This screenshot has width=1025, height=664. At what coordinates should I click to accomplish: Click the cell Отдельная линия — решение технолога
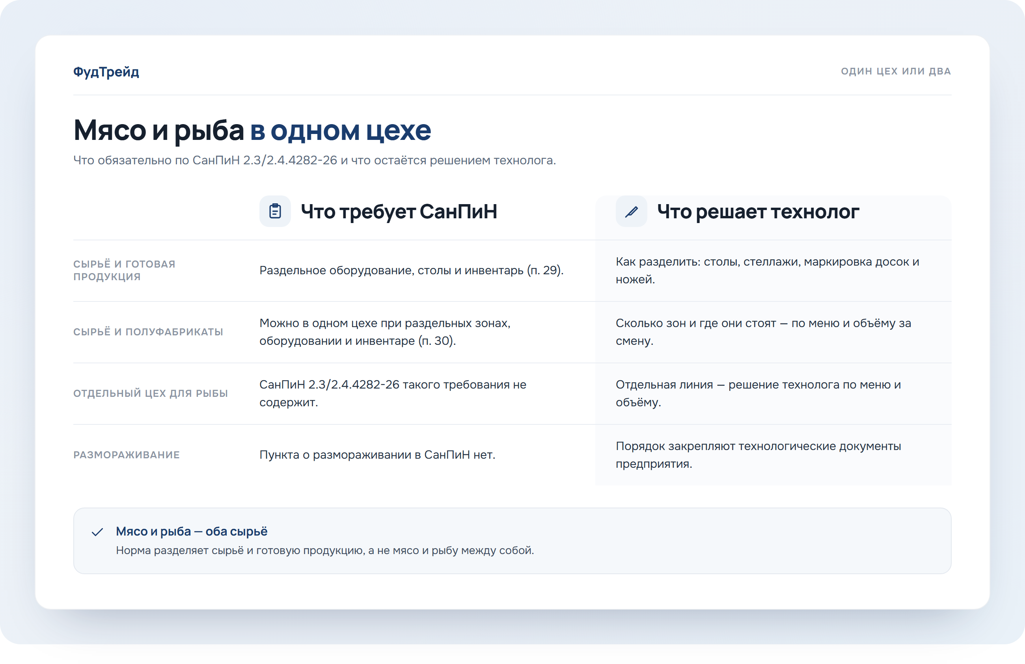758,393
